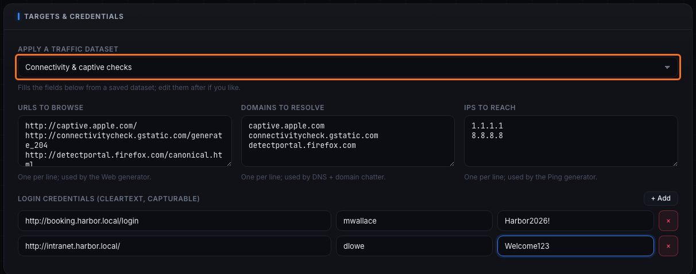Click the dropdown arrow of the dataset selector
The width and height of the screenshot is (696, 274).
click(667, 67)
